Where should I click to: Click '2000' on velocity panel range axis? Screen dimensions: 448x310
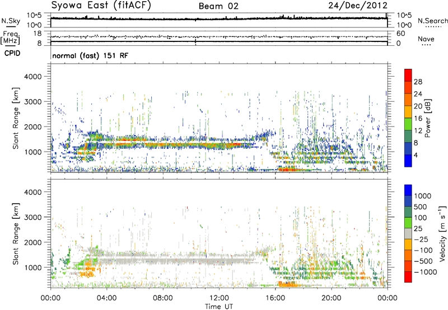click(33, 242)
